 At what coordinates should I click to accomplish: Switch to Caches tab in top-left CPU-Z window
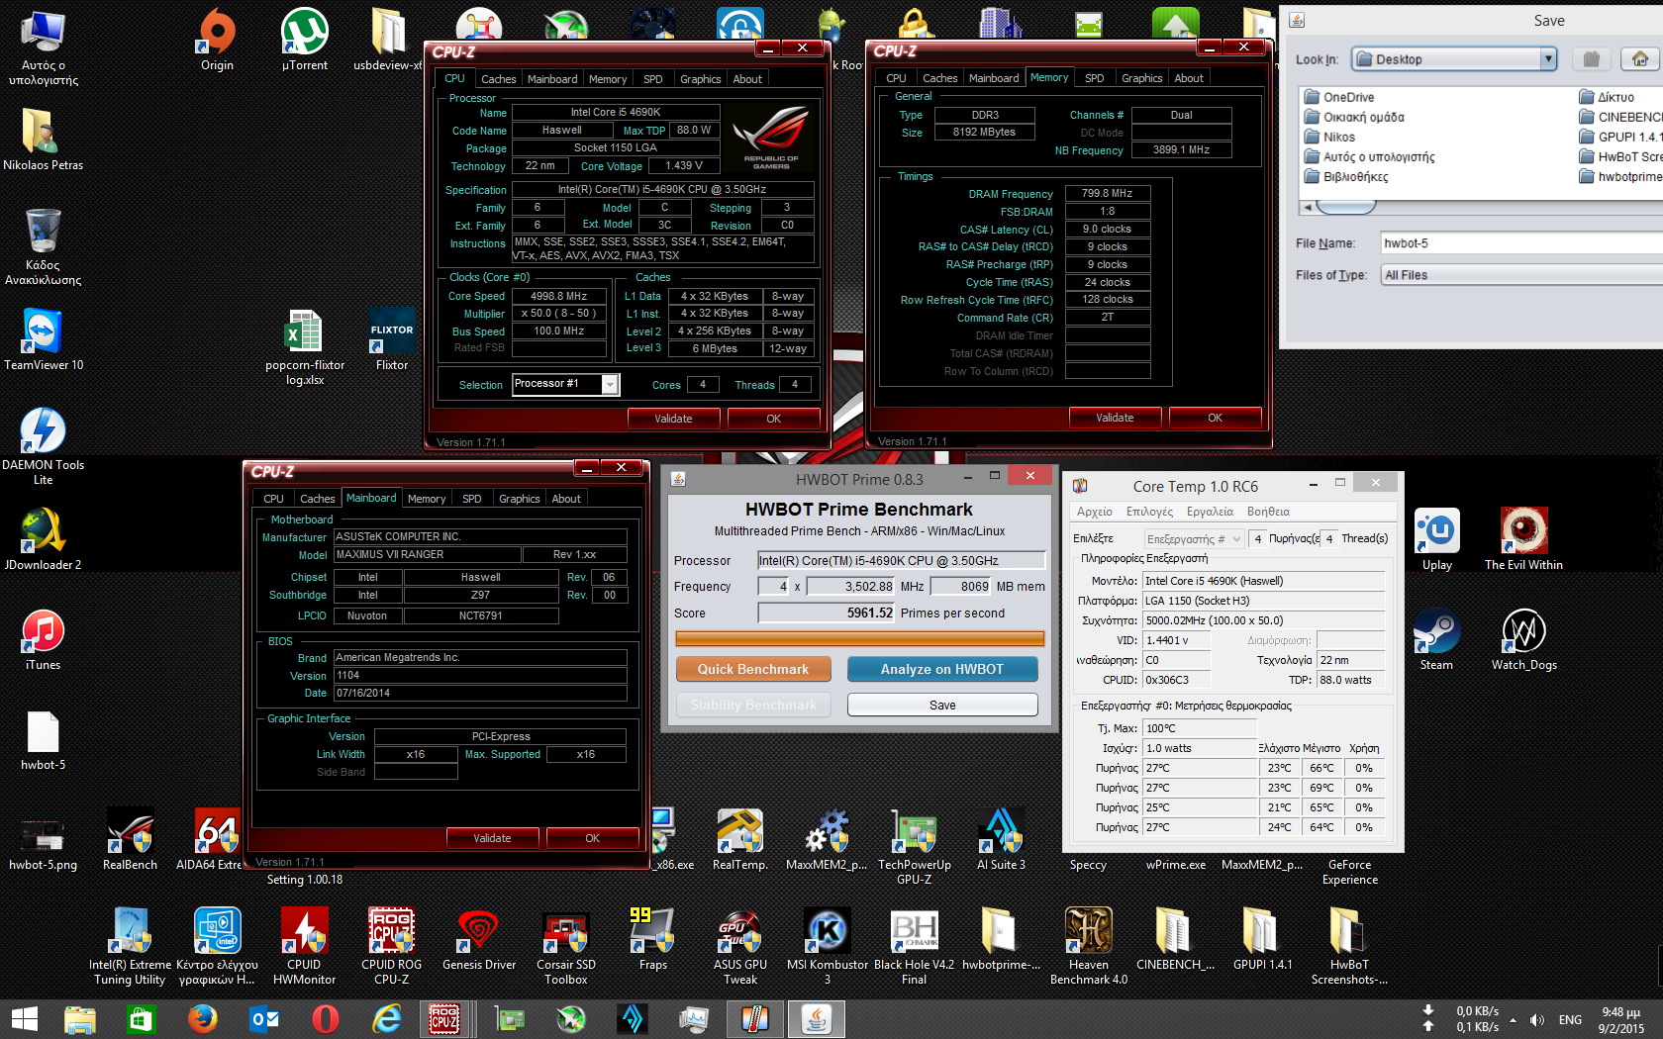coord(498,79)
